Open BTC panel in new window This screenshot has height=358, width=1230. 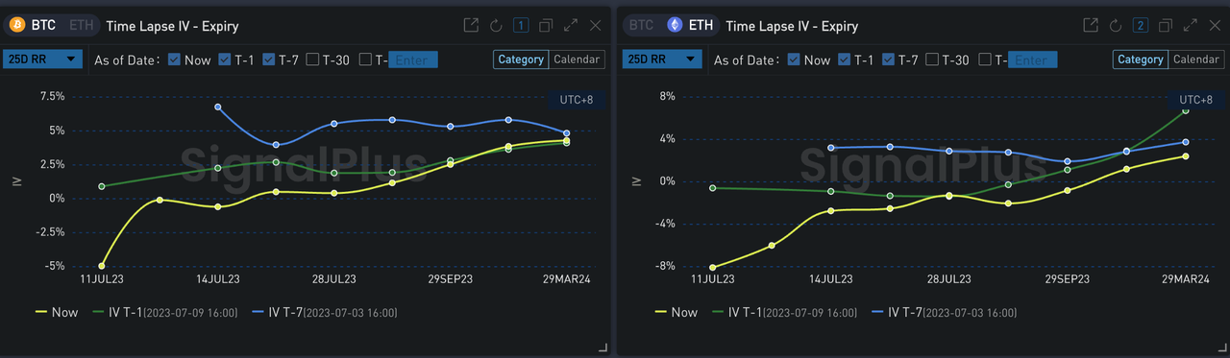coord(471,26)
